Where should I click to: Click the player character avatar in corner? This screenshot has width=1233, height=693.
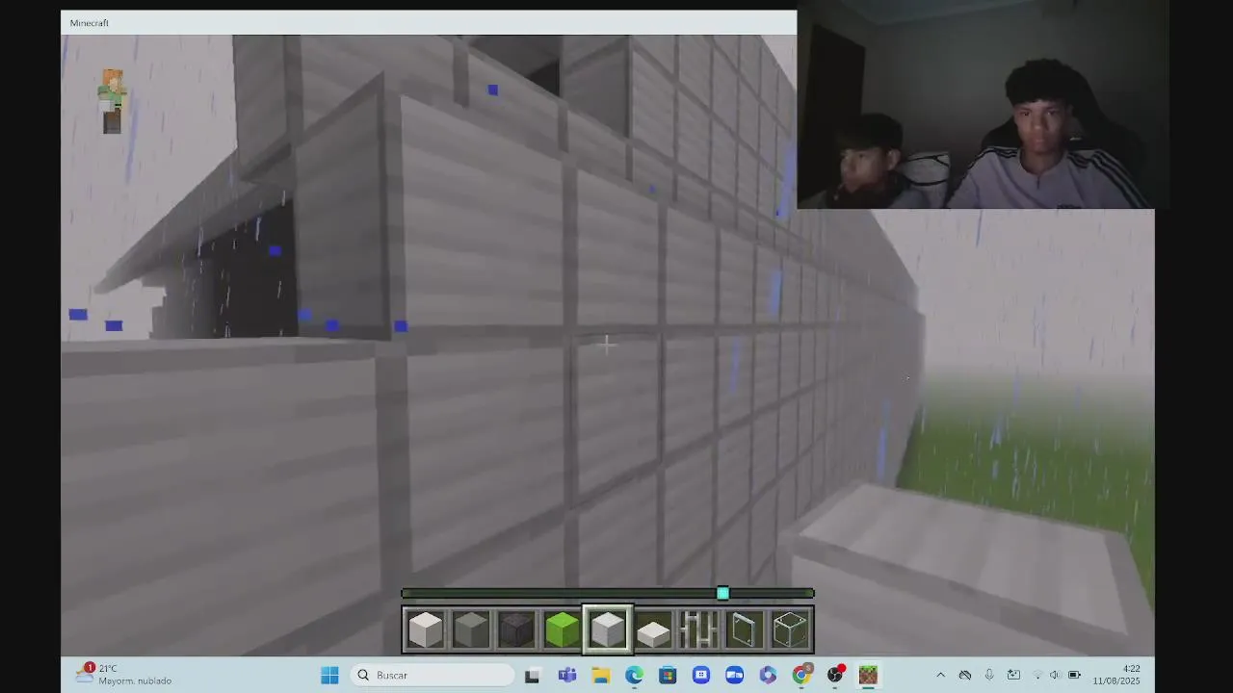[x=112, y=101]
